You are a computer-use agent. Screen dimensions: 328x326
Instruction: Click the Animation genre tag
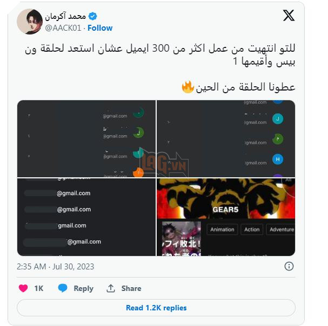[x=223, y=230]
